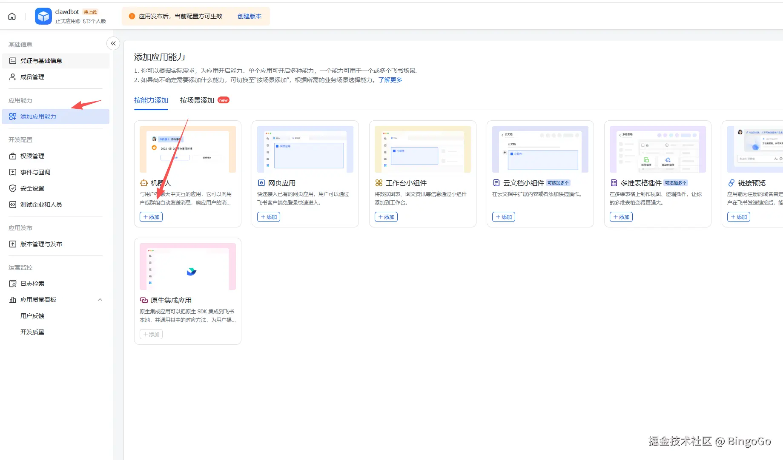Image resolution: width=783 pixels, height=460 pixels.
Task: Collapse the left sidebar with the chevron
Action: click(113, 43)
